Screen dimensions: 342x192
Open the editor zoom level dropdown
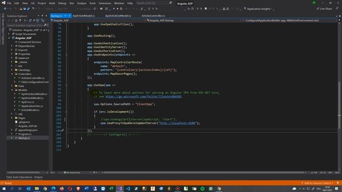pyautogui.click(x=56, y=172)
